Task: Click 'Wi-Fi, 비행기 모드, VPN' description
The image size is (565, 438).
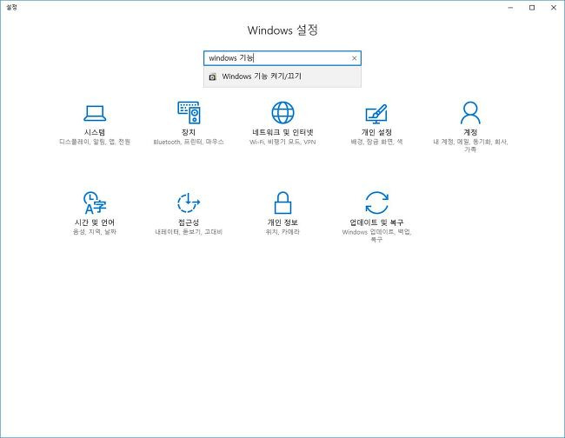Action: point(282,142)
